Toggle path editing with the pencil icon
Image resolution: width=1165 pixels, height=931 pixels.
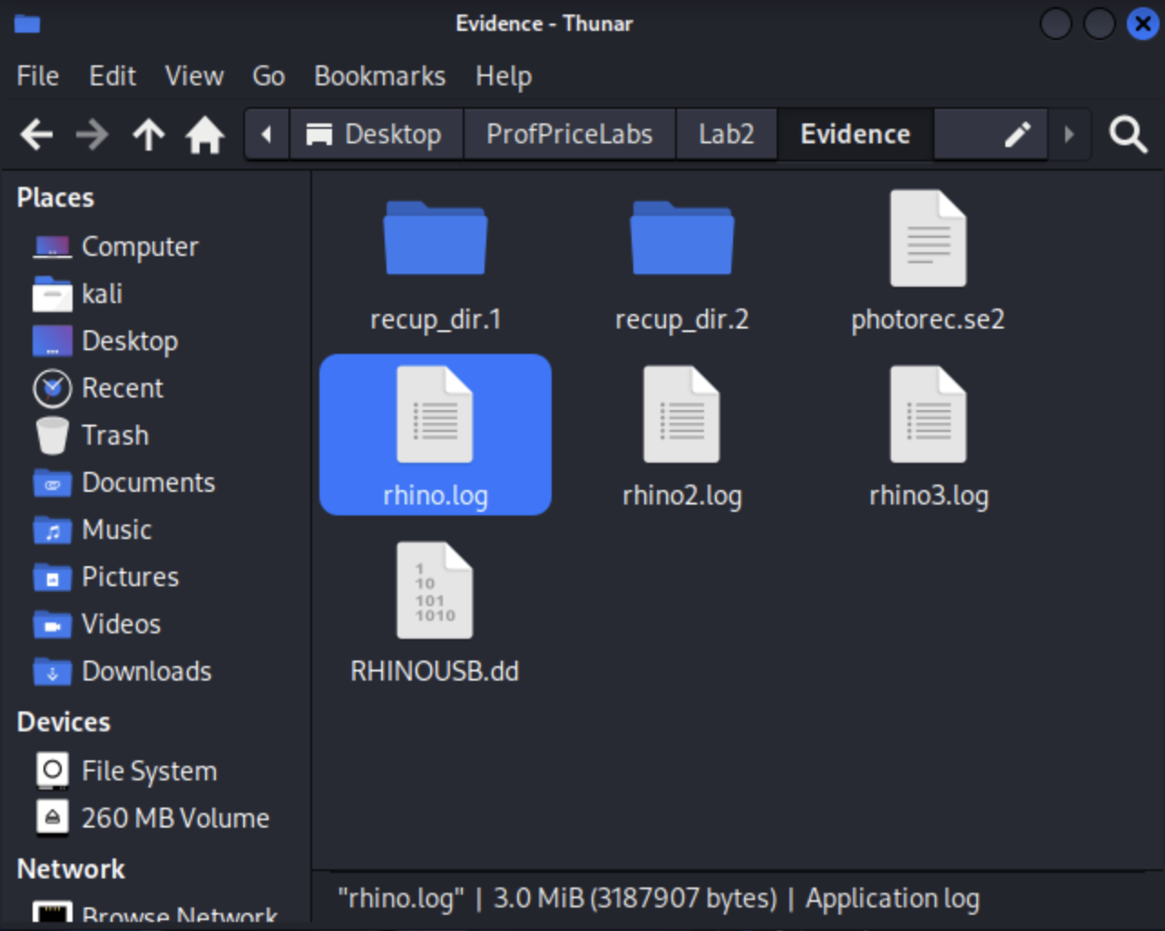1017,135
